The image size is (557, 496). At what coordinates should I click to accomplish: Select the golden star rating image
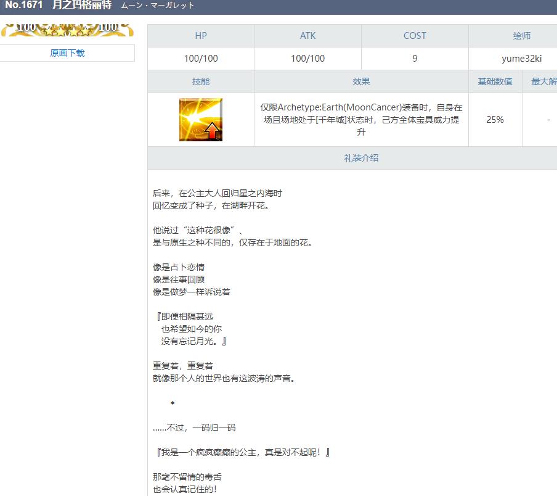tap(68, 28)
